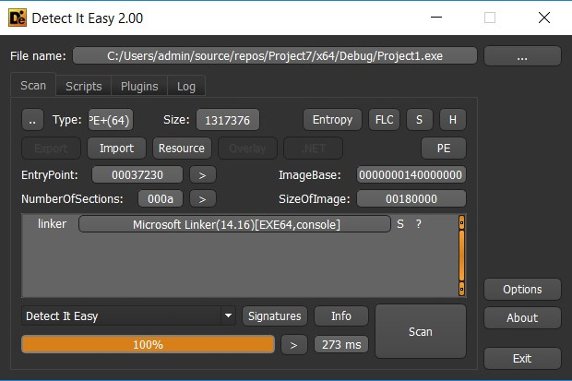The image size is (572, 381).
Task: Click arrow next to NumberOfSections value
Action: point(202,198)
